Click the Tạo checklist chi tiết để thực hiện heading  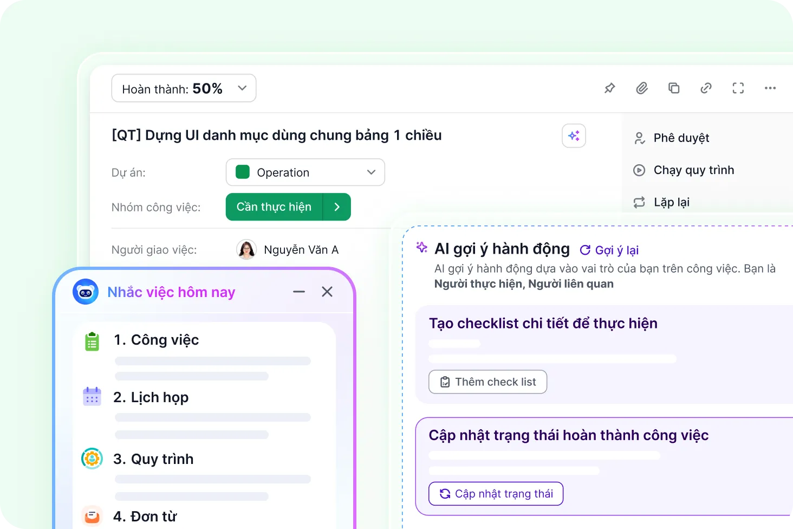(x=543, y=324)
